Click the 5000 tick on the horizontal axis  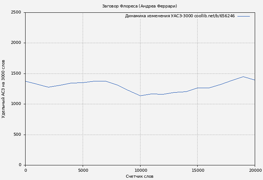click(83, 170)
